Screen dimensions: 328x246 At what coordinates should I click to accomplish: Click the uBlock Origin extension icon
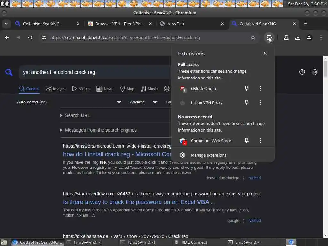(x=183, y=89)
